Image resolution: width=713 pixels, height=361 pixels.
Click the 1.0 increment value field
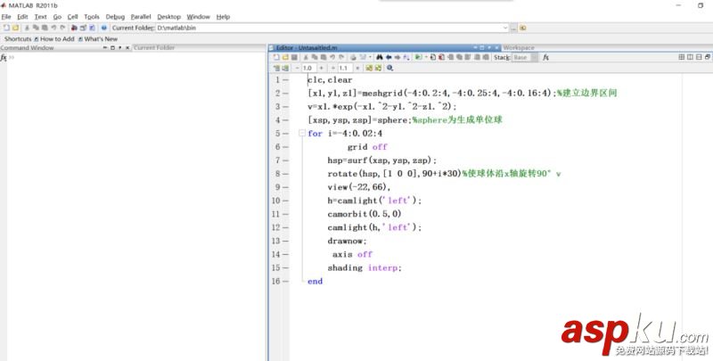[x=308, y=68]
